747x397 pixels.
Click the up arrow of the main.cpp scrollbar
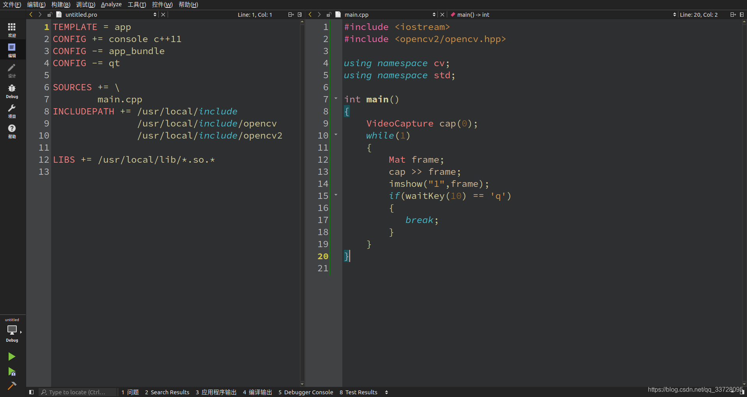pyautogui.click(x=744, y=22)
